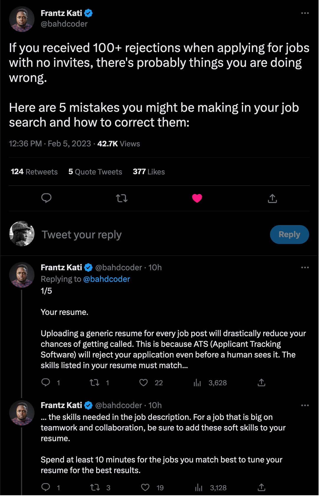321x500 pixels.
Task: Like the 1/5 resume reply tweet
Action: pyautogui.click(x=144, y=383)
